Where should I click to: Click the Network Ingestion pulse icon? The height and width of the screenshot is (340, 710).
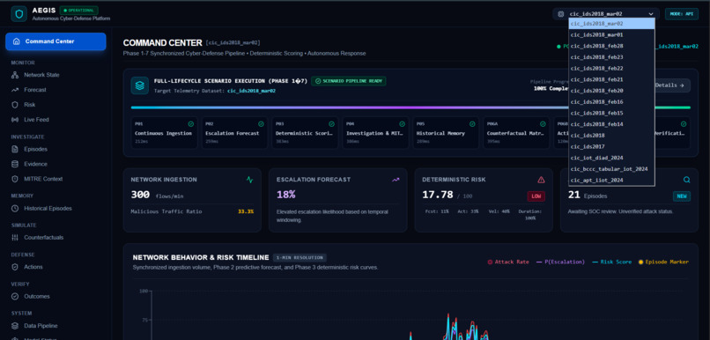coord(250,180)
